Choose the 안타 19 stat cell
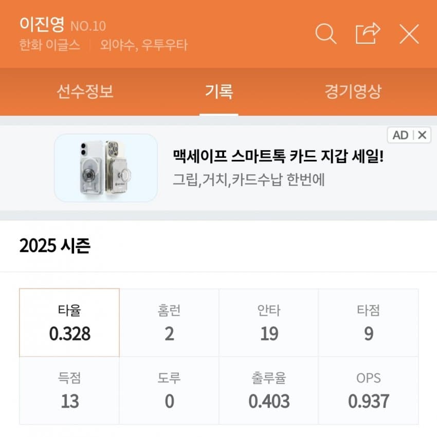Viewport: 437px width, 437px height. pyautogui.click(x=269, y=323)
